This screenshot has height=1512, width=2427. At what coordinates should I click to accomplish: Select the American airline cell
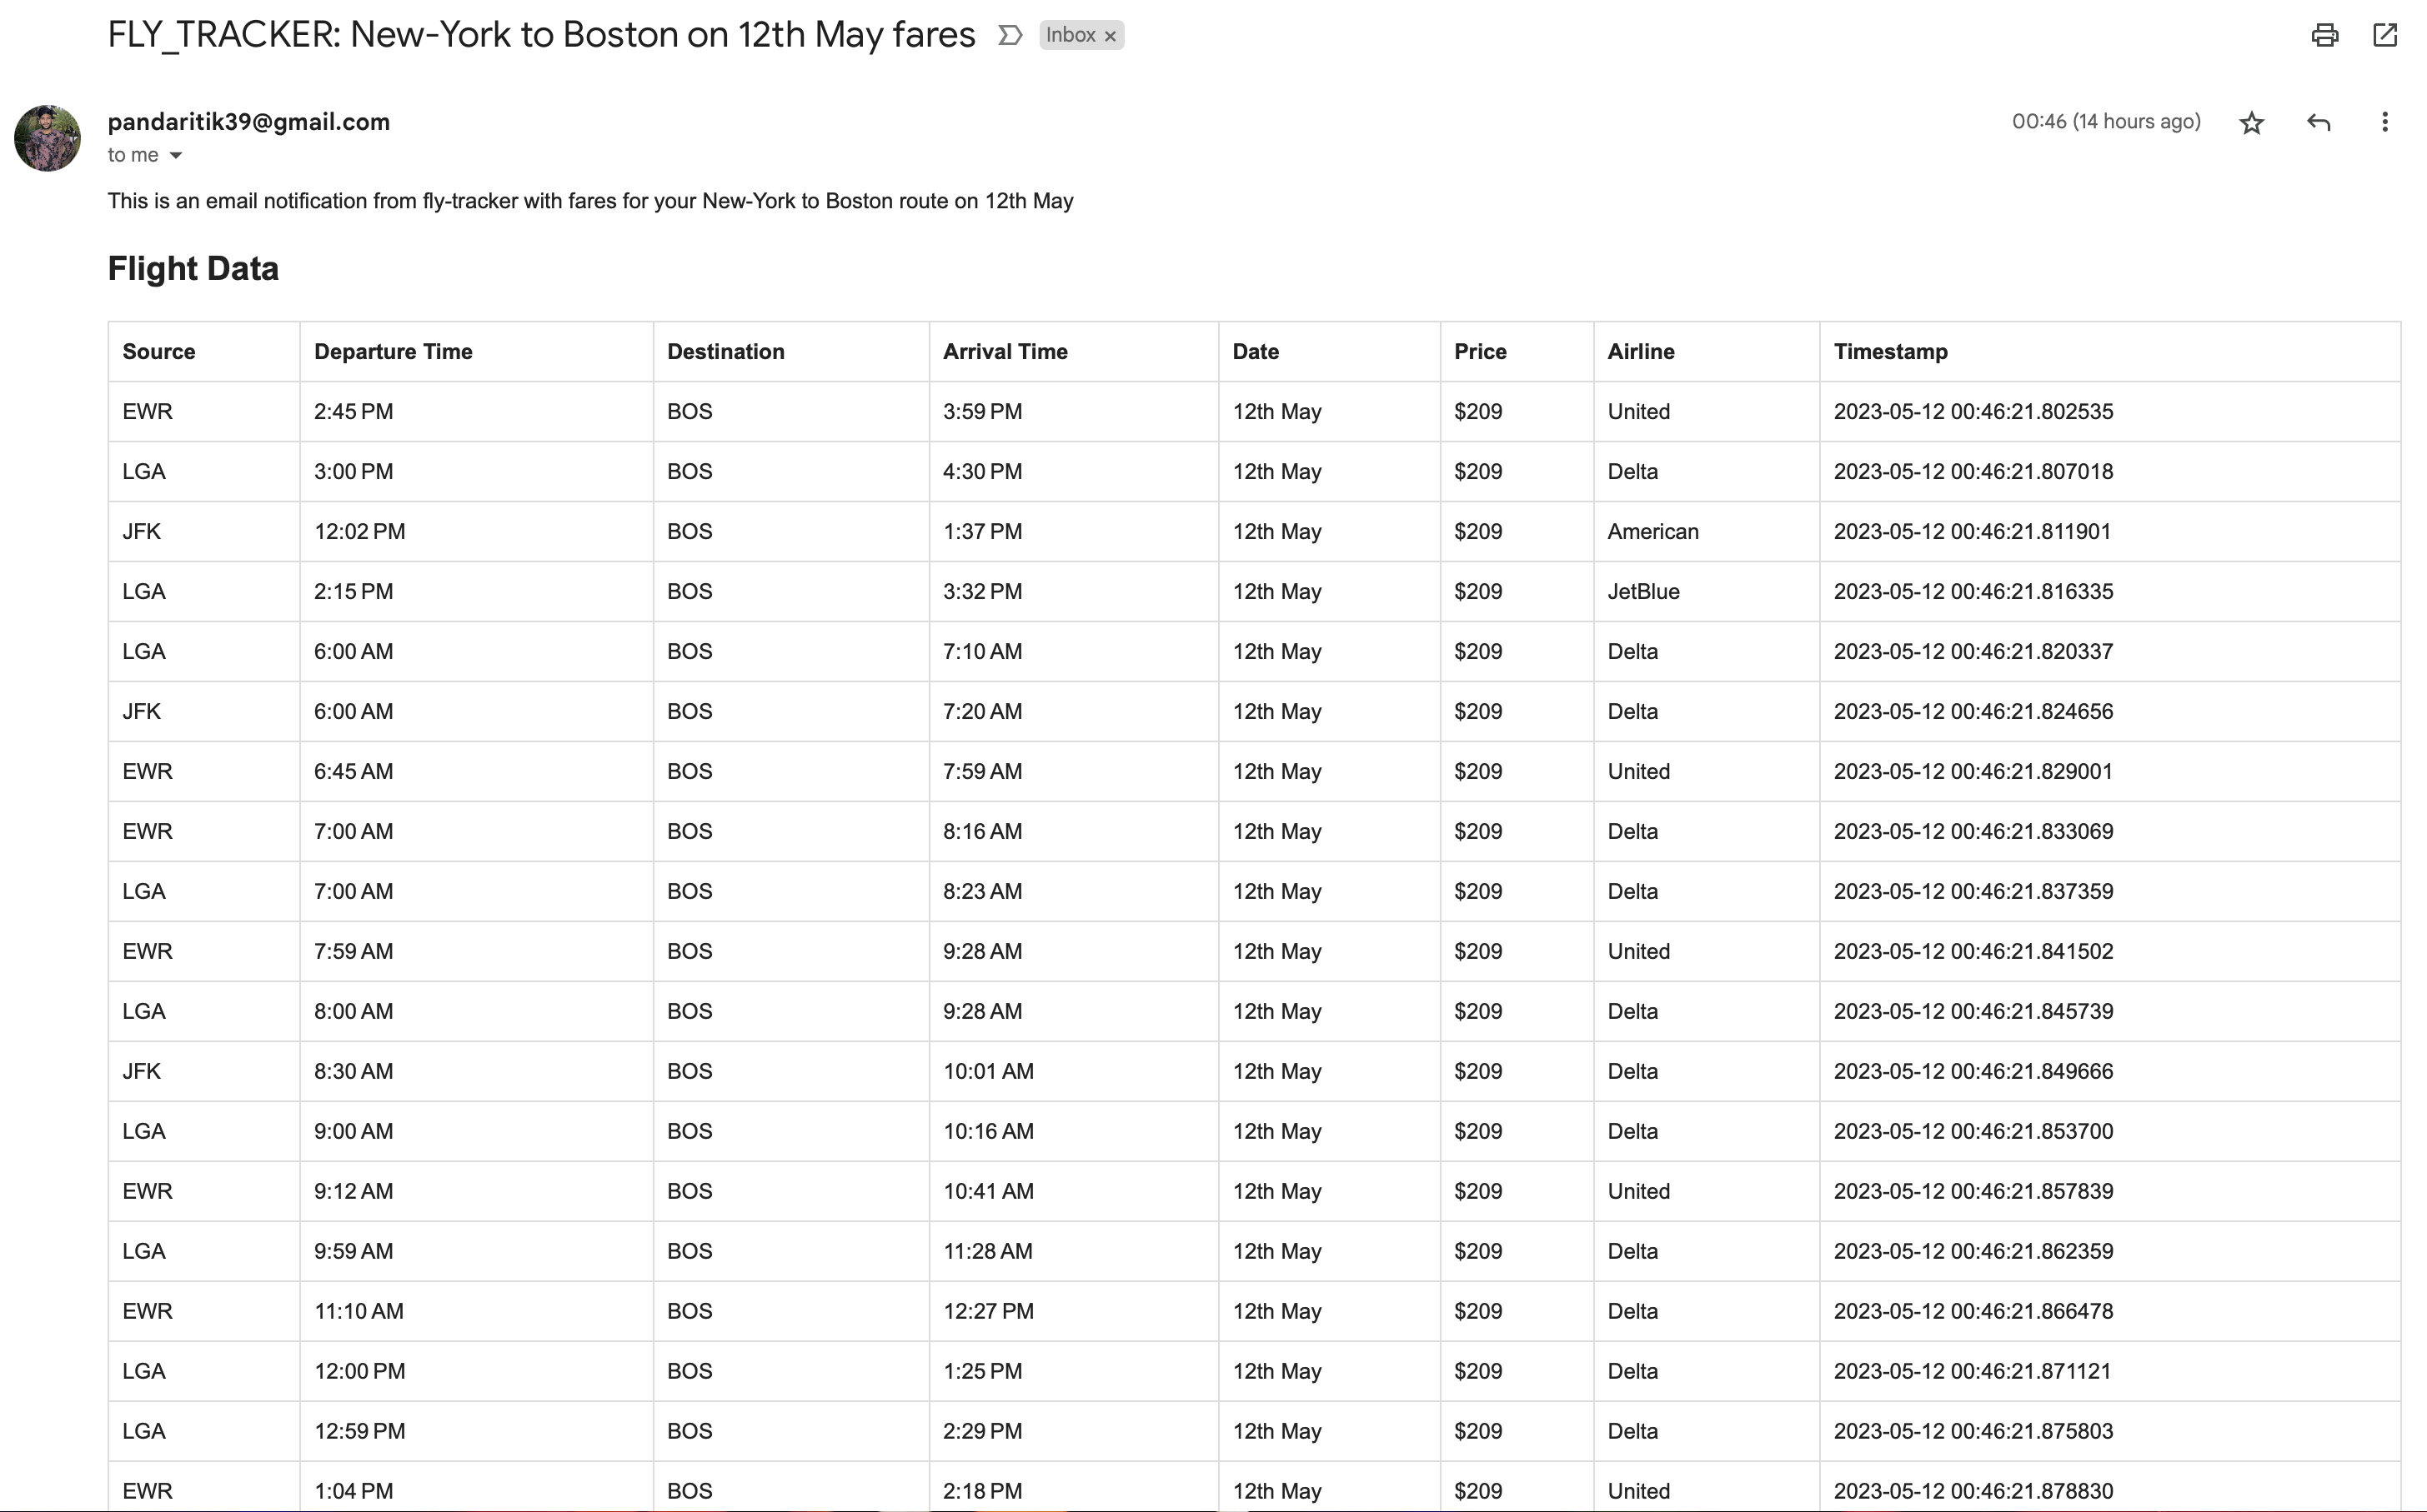[1707, 532]
